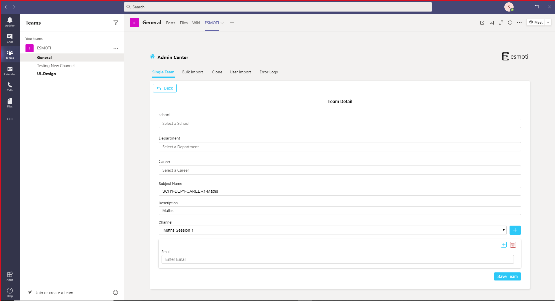The image size is (555, 301).
Task: Expand the tab to full screen
Action: [x=501, y=23]
